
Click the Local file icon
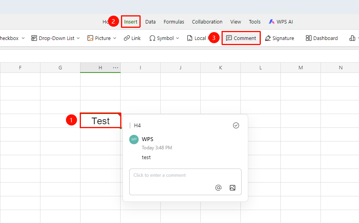[x=190, y=38]
